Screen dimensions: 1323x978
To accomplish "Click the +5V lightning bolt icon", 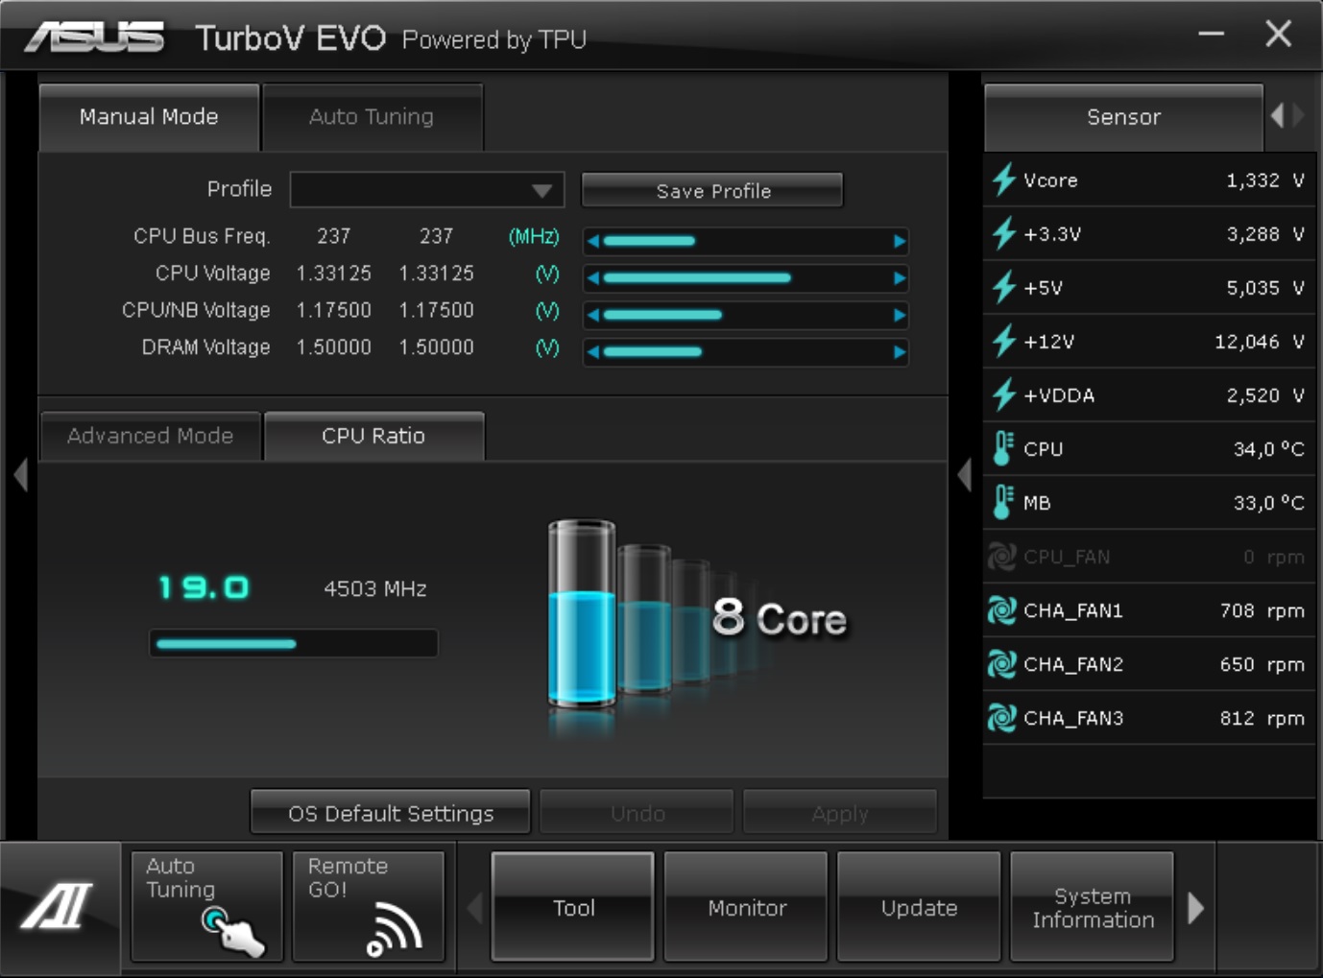I will coord(1004,287).
